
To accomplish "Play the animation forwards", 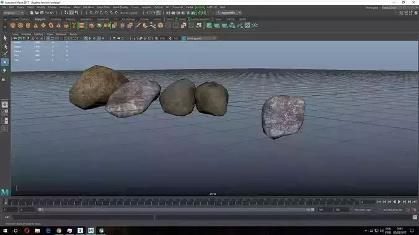I will point(399,202).
